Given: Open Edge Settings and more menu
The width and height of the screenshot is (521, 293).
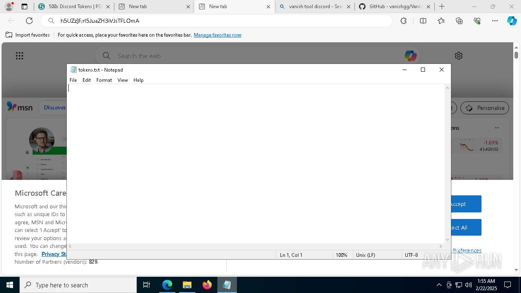Looking at the screenshot, I should click(495, 21).
